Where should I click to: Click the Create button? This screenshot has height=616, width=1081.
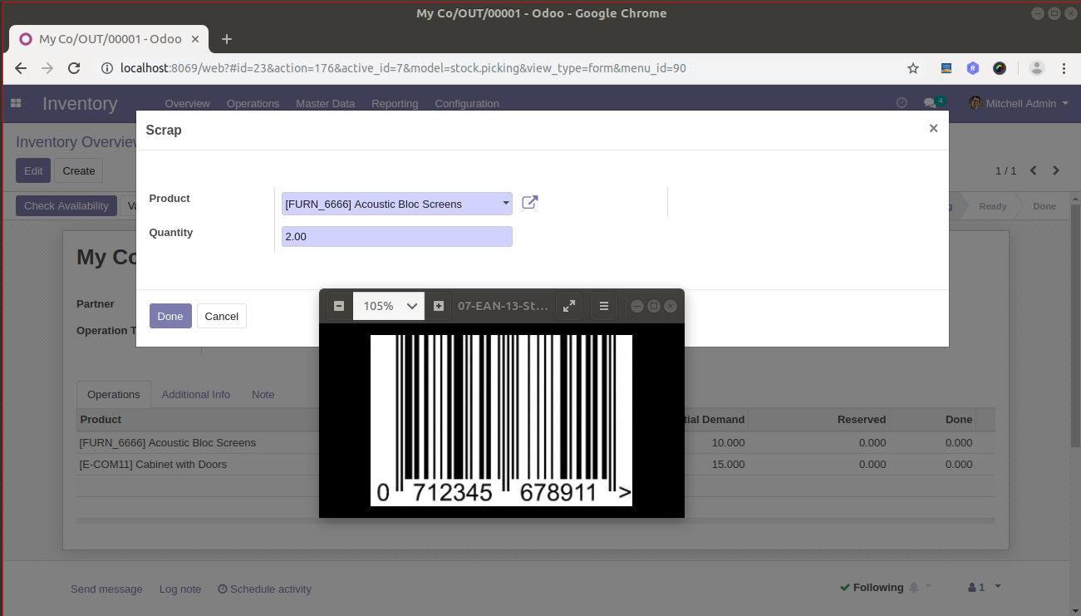click(x=79, y=170)
